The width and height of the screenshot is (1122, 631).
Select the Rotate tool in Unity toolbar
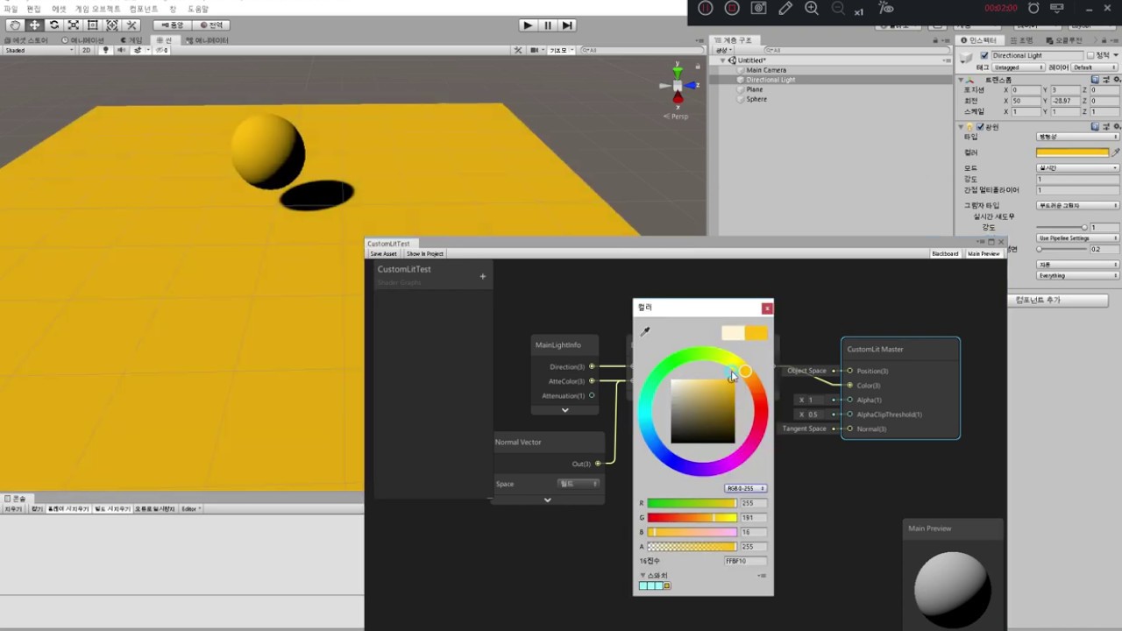pyautogui.click(x=53, y=25)
